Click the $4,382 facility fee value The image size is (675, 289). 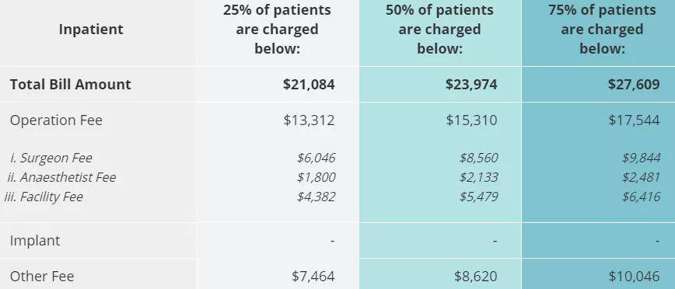coord(316,197)
